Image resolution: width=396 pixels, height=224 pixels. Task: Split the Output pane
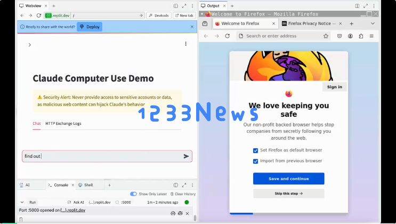pyautogui.click(x=357, y=6)
